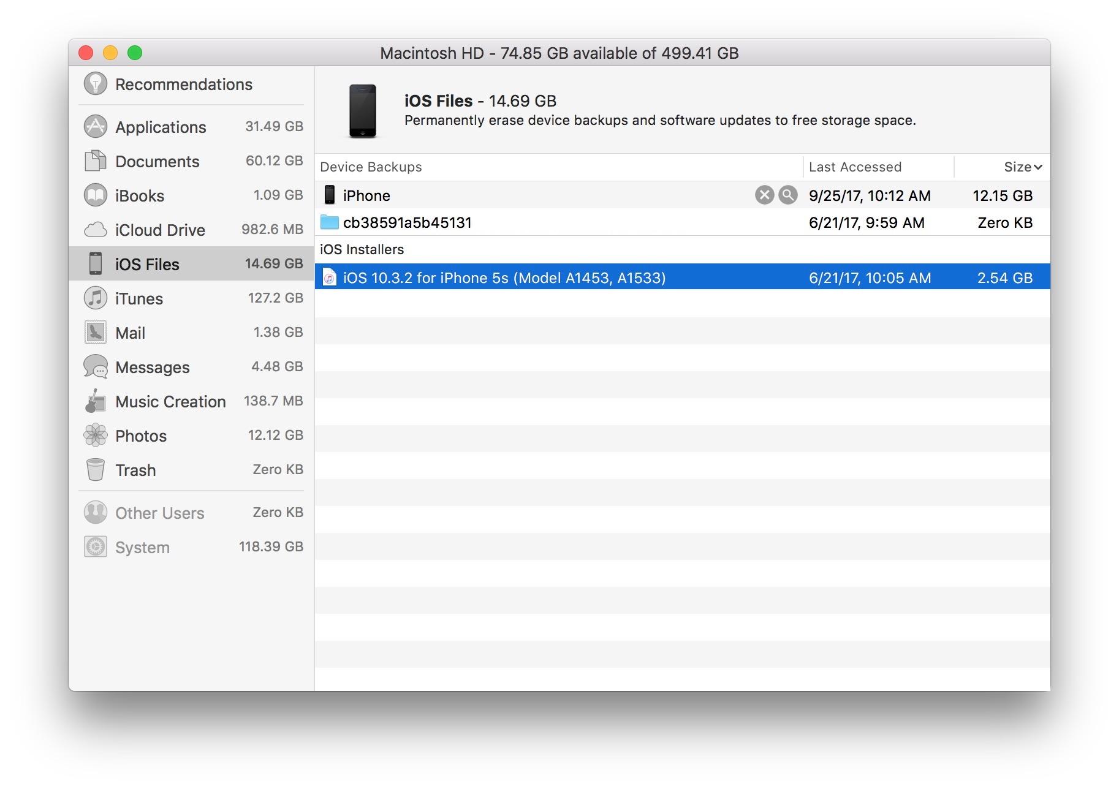Switch to the Messages category
This screenshot has height=789, width=1119.
pos(153,367)
